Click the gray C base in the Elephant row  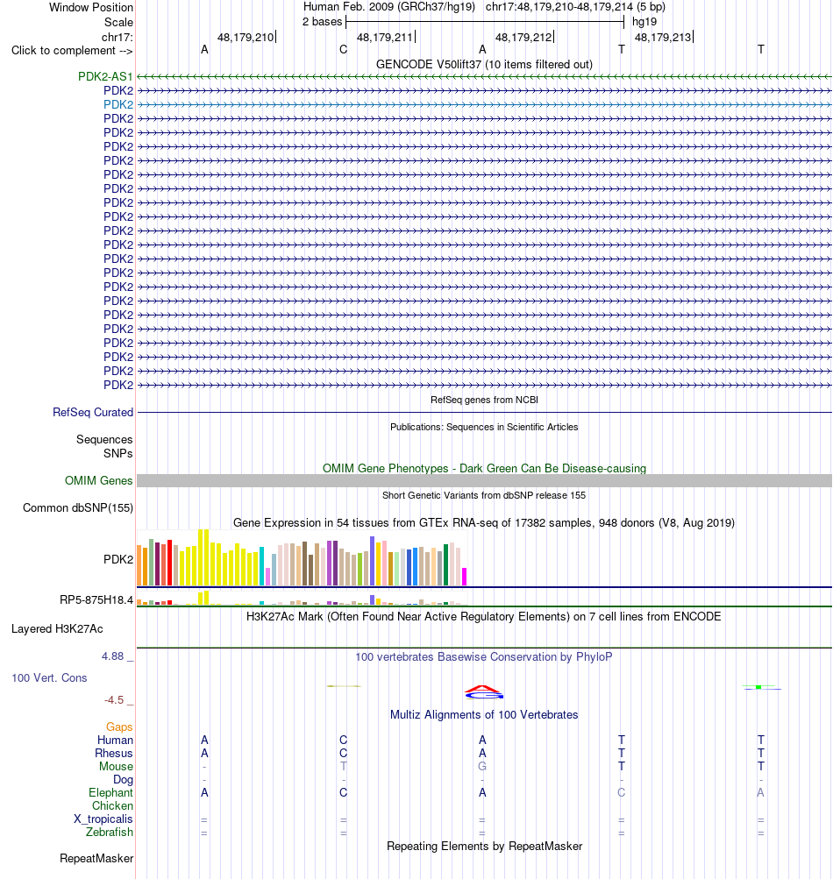pyautogui.click(x=622, y=792)
